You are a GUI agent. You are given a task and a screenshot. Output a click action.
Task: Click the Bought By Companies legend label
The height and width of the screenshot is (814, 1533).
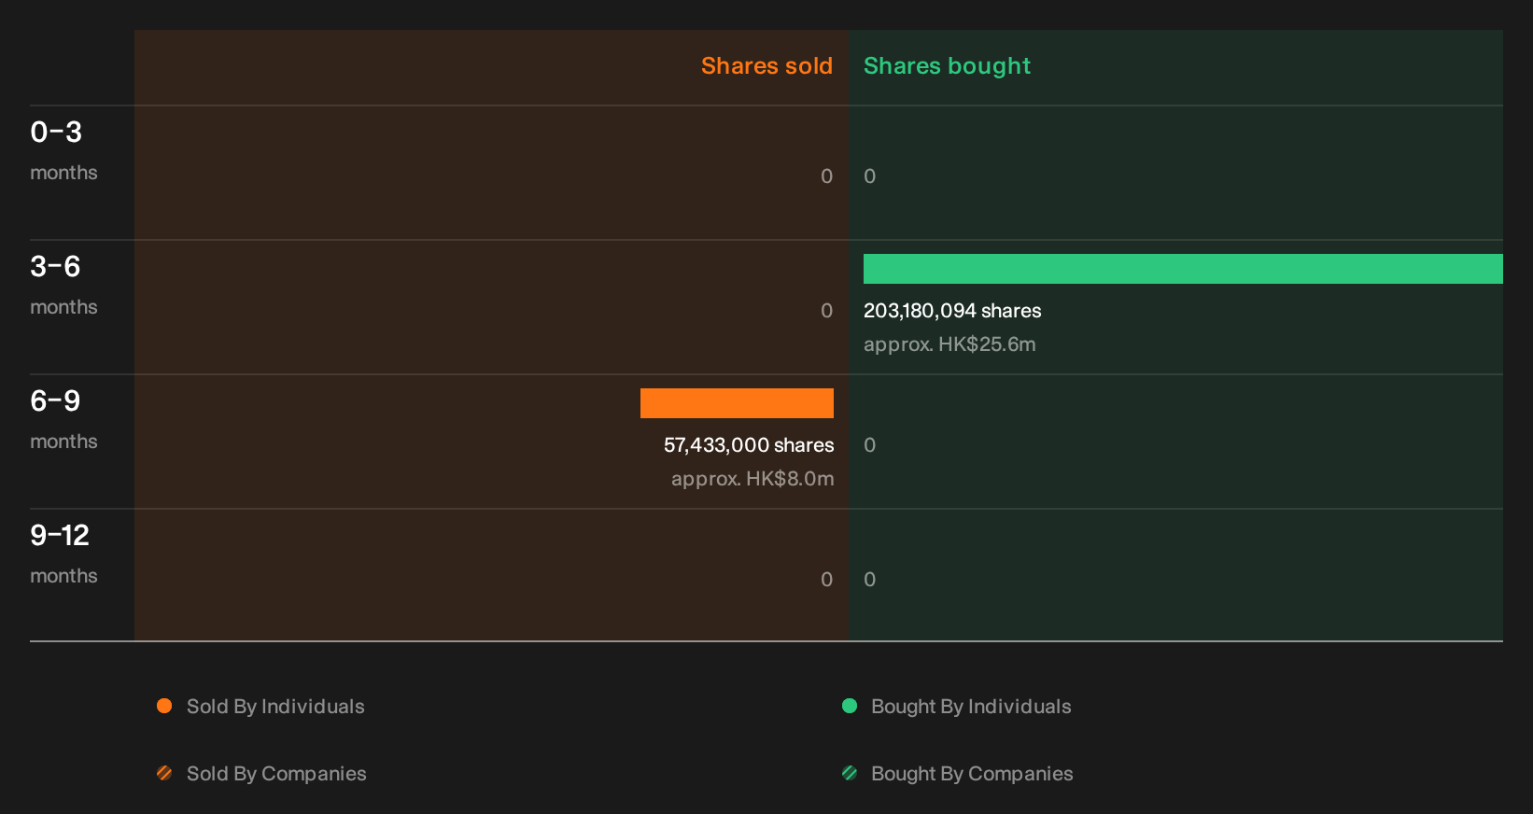pyautogui.click(x=972, y=774)
